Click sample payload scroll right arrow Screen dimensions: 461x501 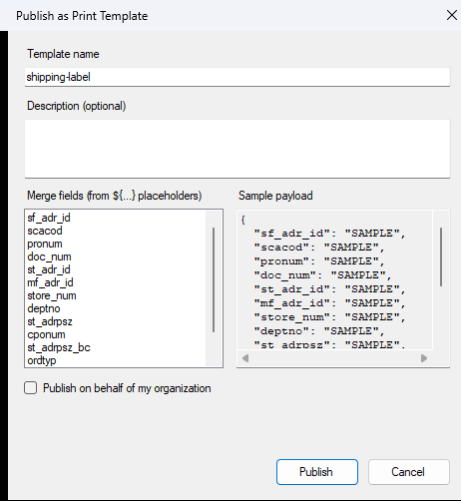point(424,358)
